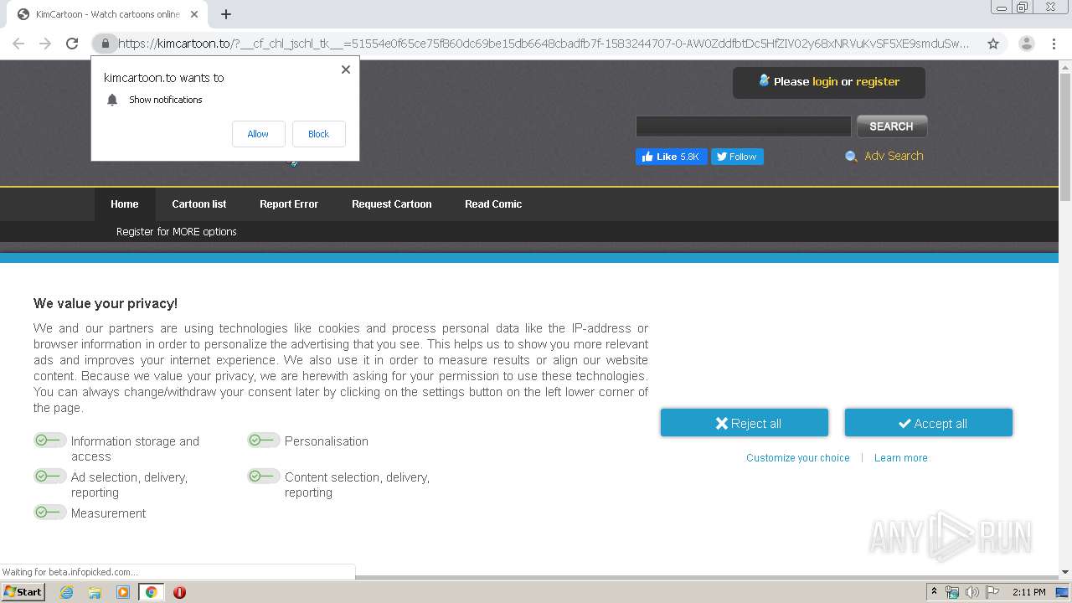Screen dimensions: 1072x603
Task: Open Chrome's three-dot menu
Action: pos(1054,44)
